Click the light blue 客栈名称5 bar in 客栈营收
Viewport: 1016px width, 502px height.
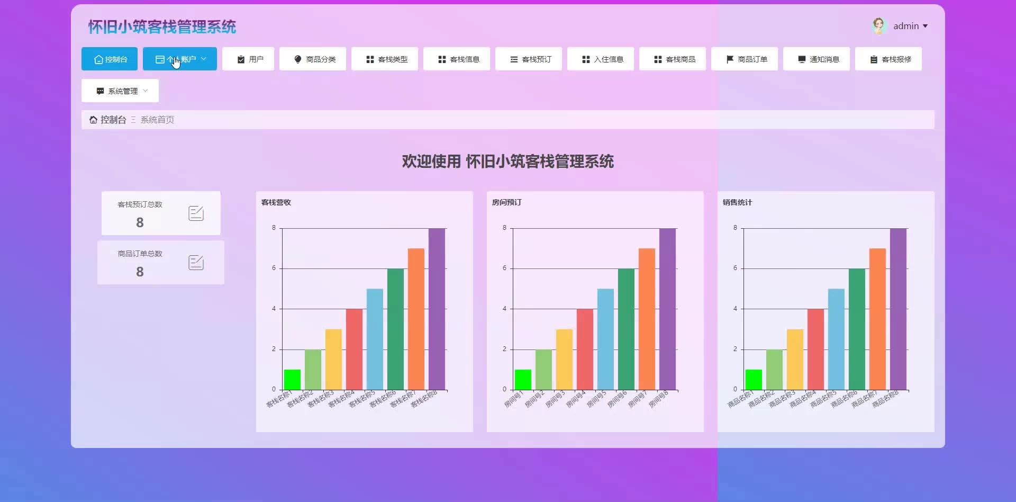pos(375,339)
